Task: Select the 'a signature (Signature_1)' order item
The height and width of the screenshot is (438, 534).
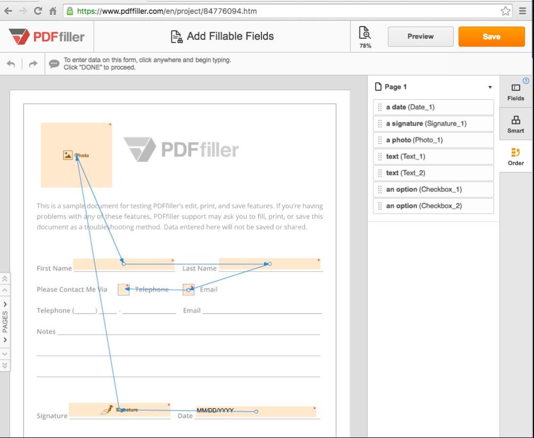Action: pyautogui.click(x=433, y=124)
